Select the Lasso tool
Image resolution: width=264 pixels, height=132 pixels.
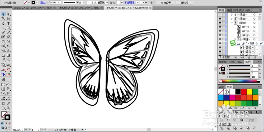[8, 18]
